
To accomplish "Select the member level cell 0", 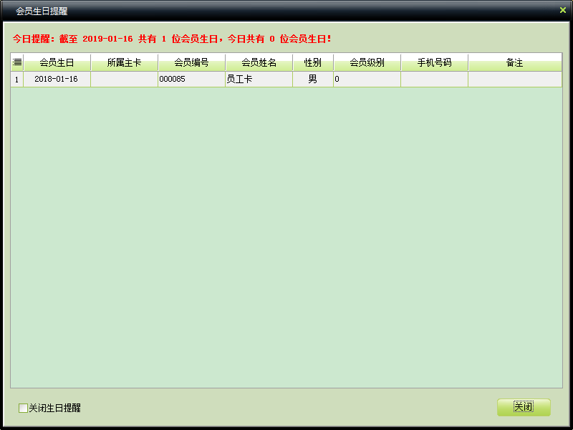I will click(x=367, y=79).
